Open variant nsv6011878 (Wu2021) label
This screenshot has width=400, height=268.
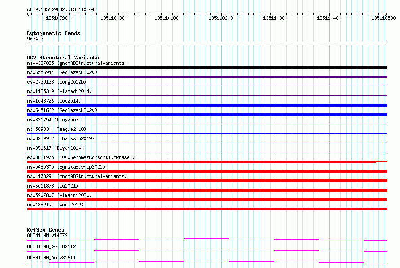pos(53,186)
